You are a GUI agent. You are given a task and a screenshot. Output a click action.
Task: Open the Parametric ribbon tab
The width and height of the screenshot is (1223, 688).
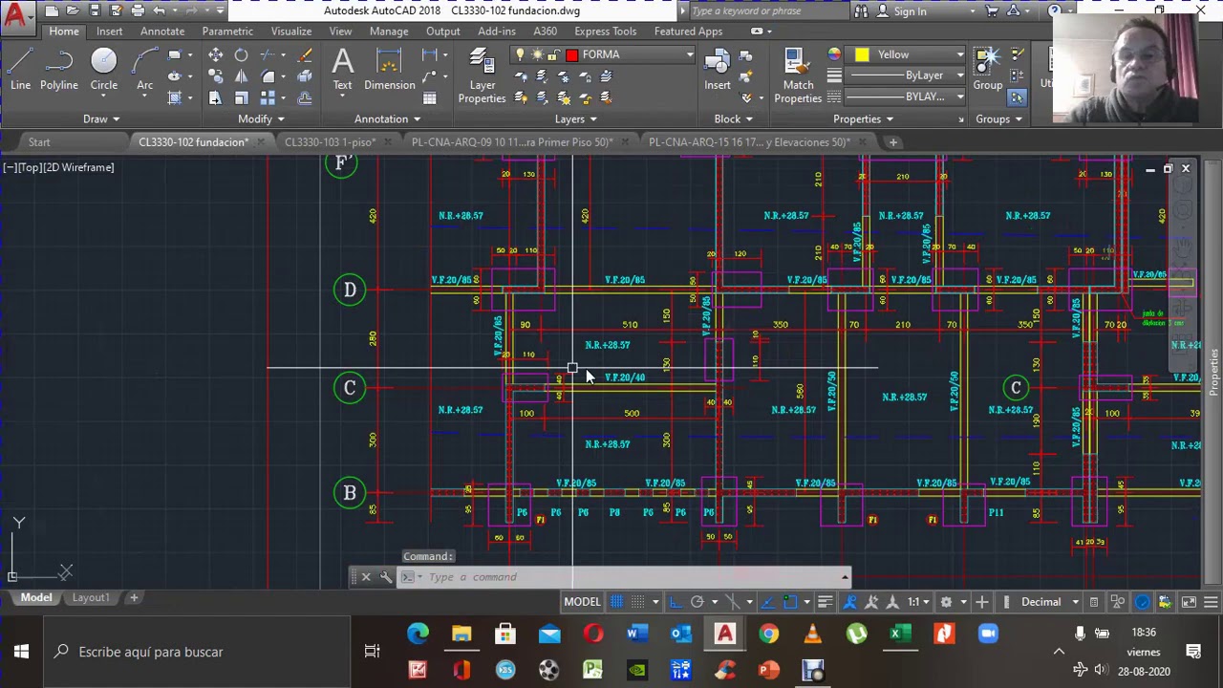click(x=227, y=32)
